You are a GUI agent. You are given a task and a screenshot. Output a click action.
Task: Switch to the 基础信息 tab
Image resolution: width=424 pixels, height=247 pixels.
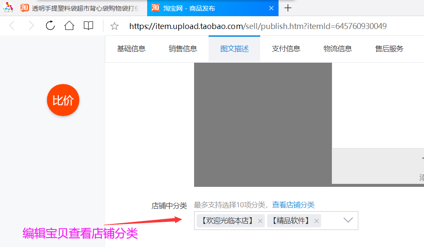pos(131,49)
